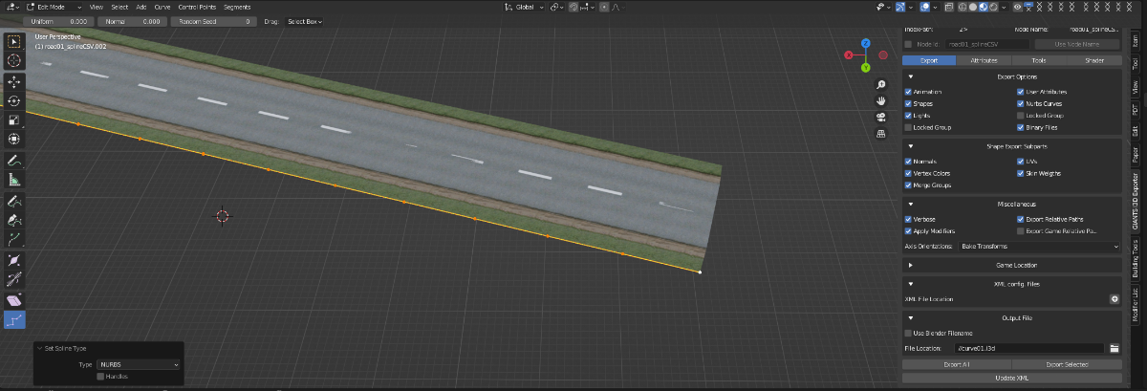Open the spline Type NURBS dropdown
The height and width of the screenshot is (391, 1147).
coord(139,364)
